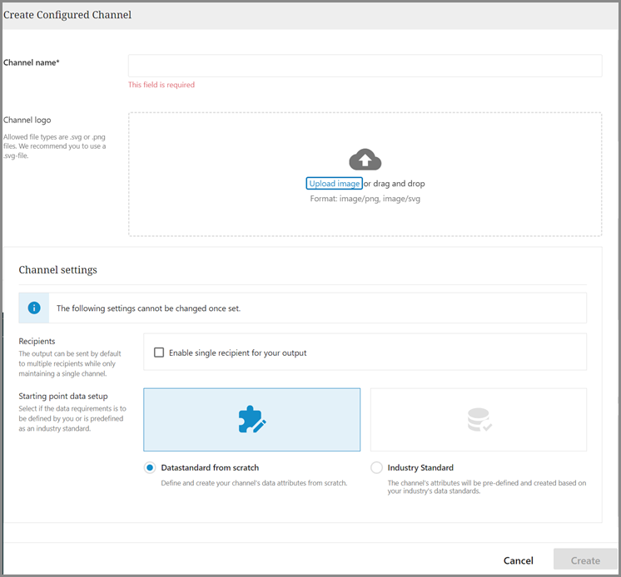The height and width of the screenshot is (577, 621).
Task: Click the 'or drag and drop' text
Action: [395, 184]
